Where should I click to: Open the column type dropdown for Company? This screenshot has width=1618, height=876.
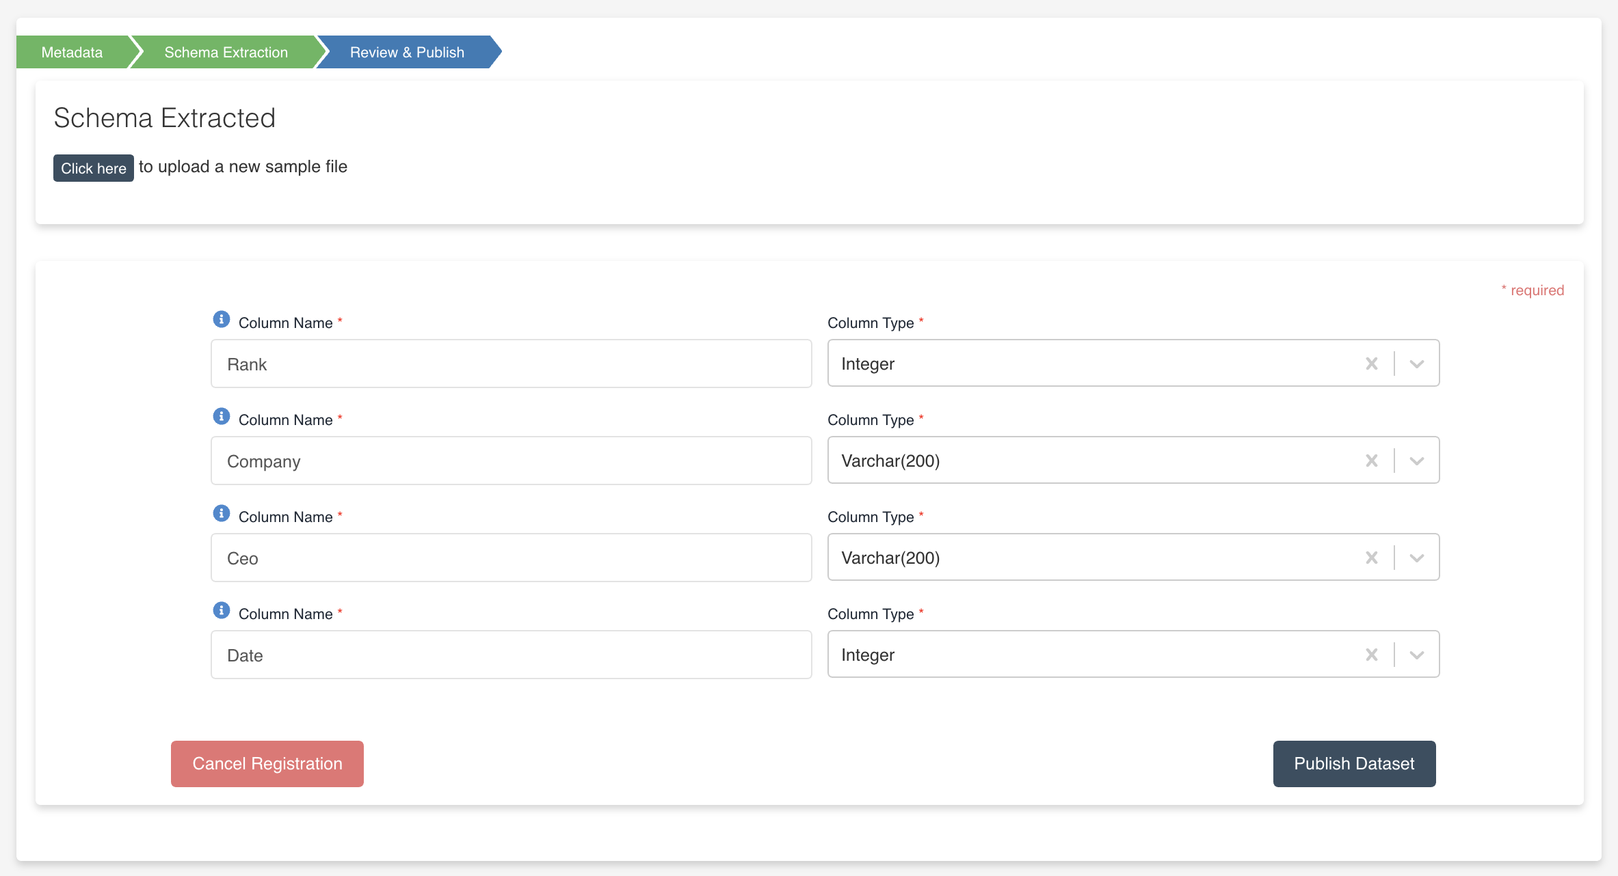point(1416,460)
